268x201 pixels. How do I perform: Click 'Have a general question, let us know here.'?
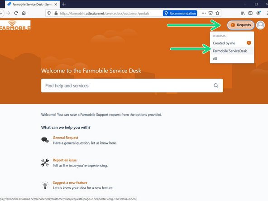click(x=85, y=143)
